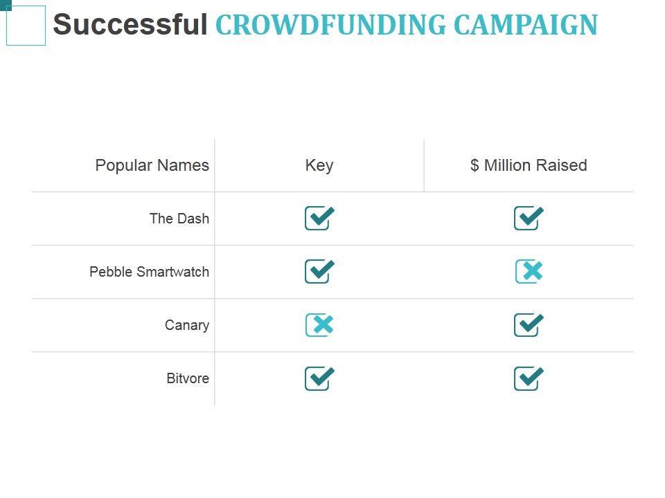Click The Dash row label
This screenshot has height=498, width=665.
pyautogui.click(x=179, y=219)
